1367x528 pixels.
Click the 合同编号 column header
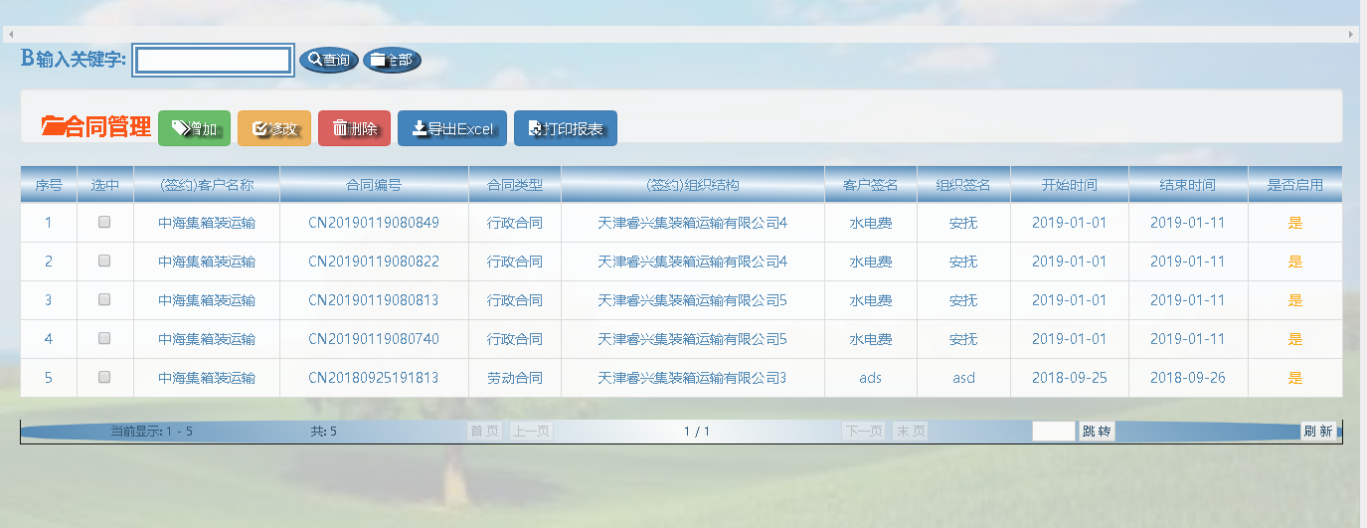(374, 185)
